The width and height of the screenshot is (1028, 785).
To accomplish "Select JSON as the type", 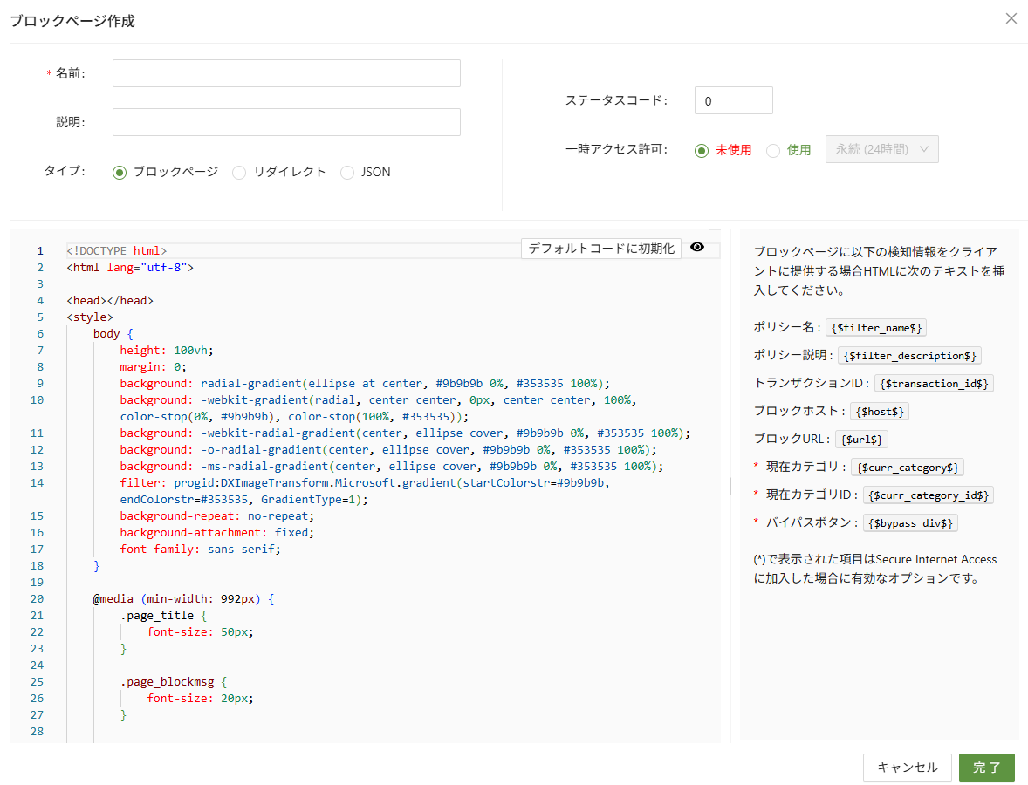I will (347, 173).
